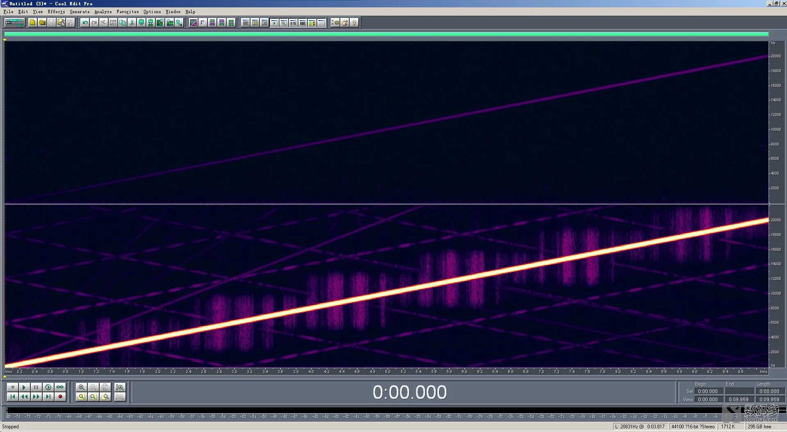Click the Pause transport button
This screenshot has height=432, width=787.
[36, 387]
